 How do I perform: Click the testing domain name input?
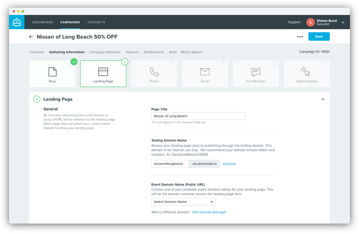coord(170,164)
